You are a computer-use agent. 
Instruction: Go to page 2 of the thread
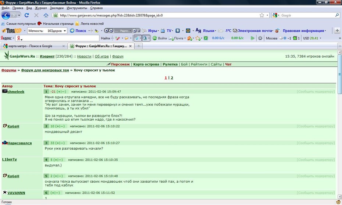pyautogui.click(x=172, y=78)
